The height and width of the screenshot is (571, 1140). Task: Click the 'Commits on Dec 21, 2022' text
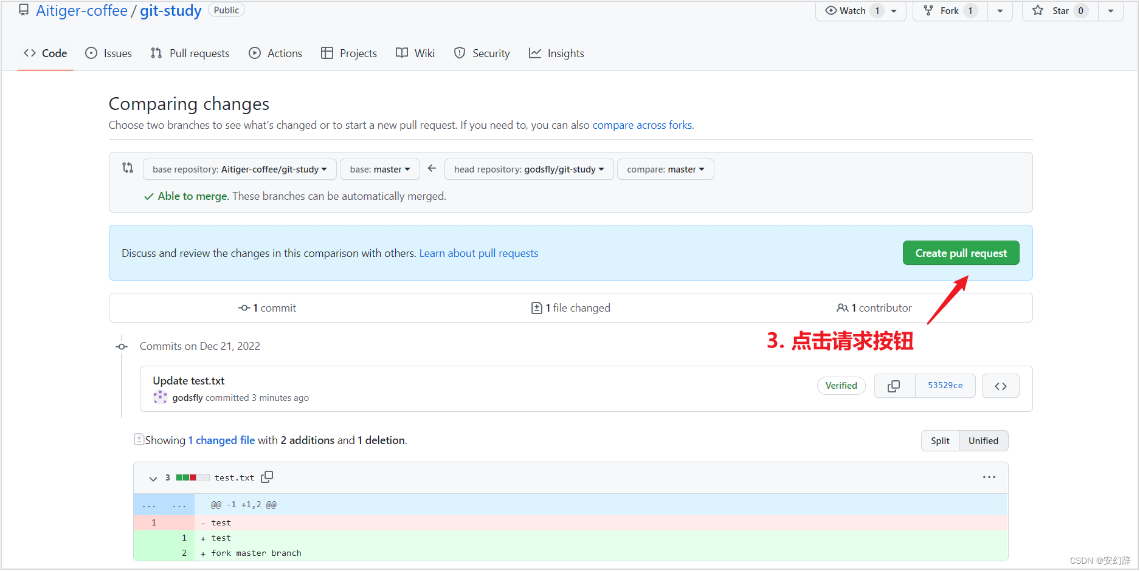tap(200, 346)
